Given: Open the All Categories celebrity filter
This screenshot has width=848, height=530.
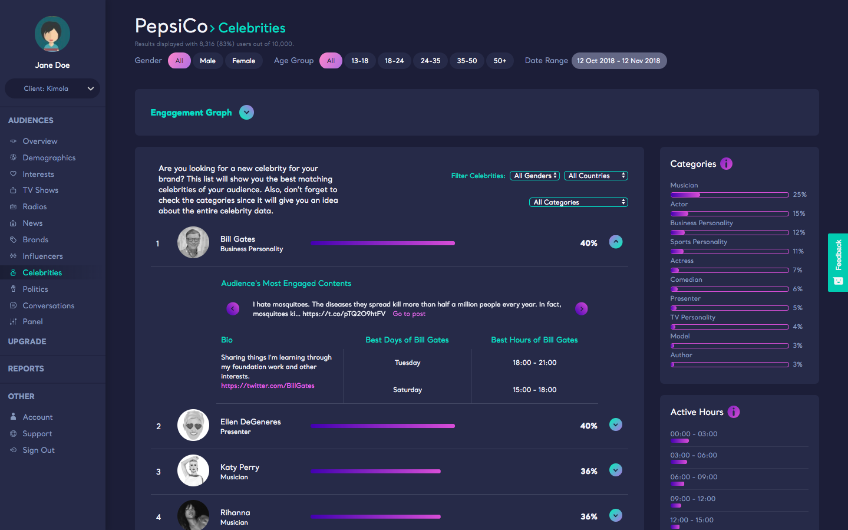Looking at the screenshot, I should coord(579,202).
